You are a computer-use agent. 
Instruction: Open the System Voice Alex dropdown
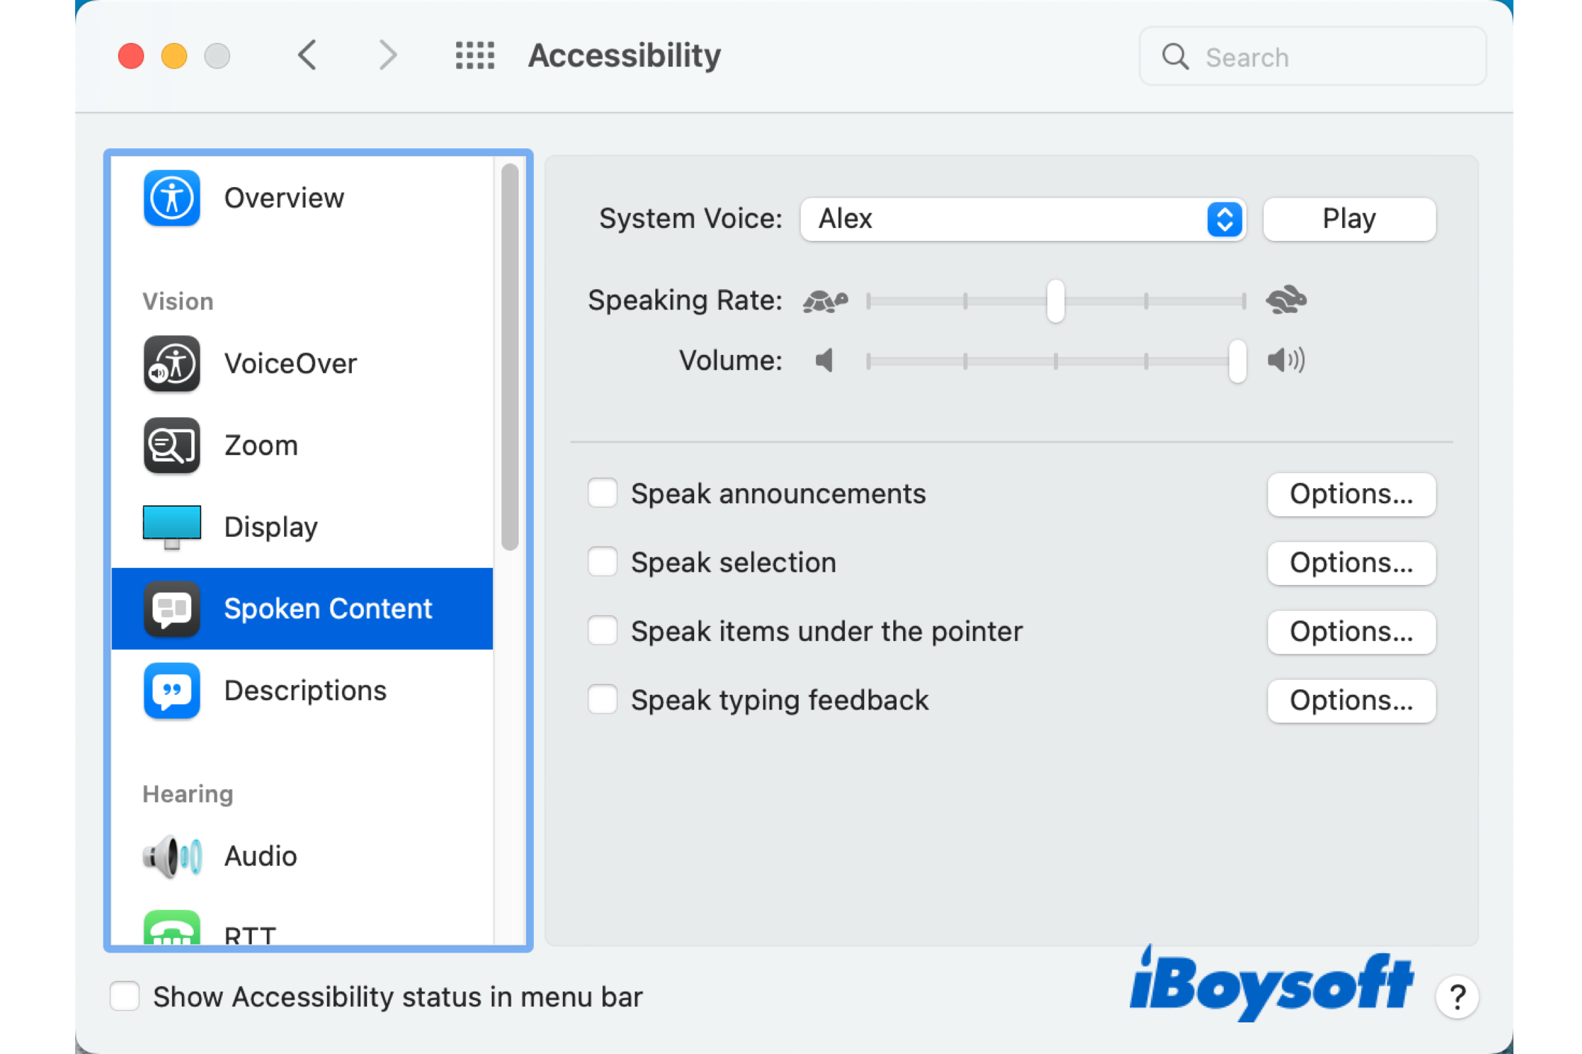coord(1022,219)
